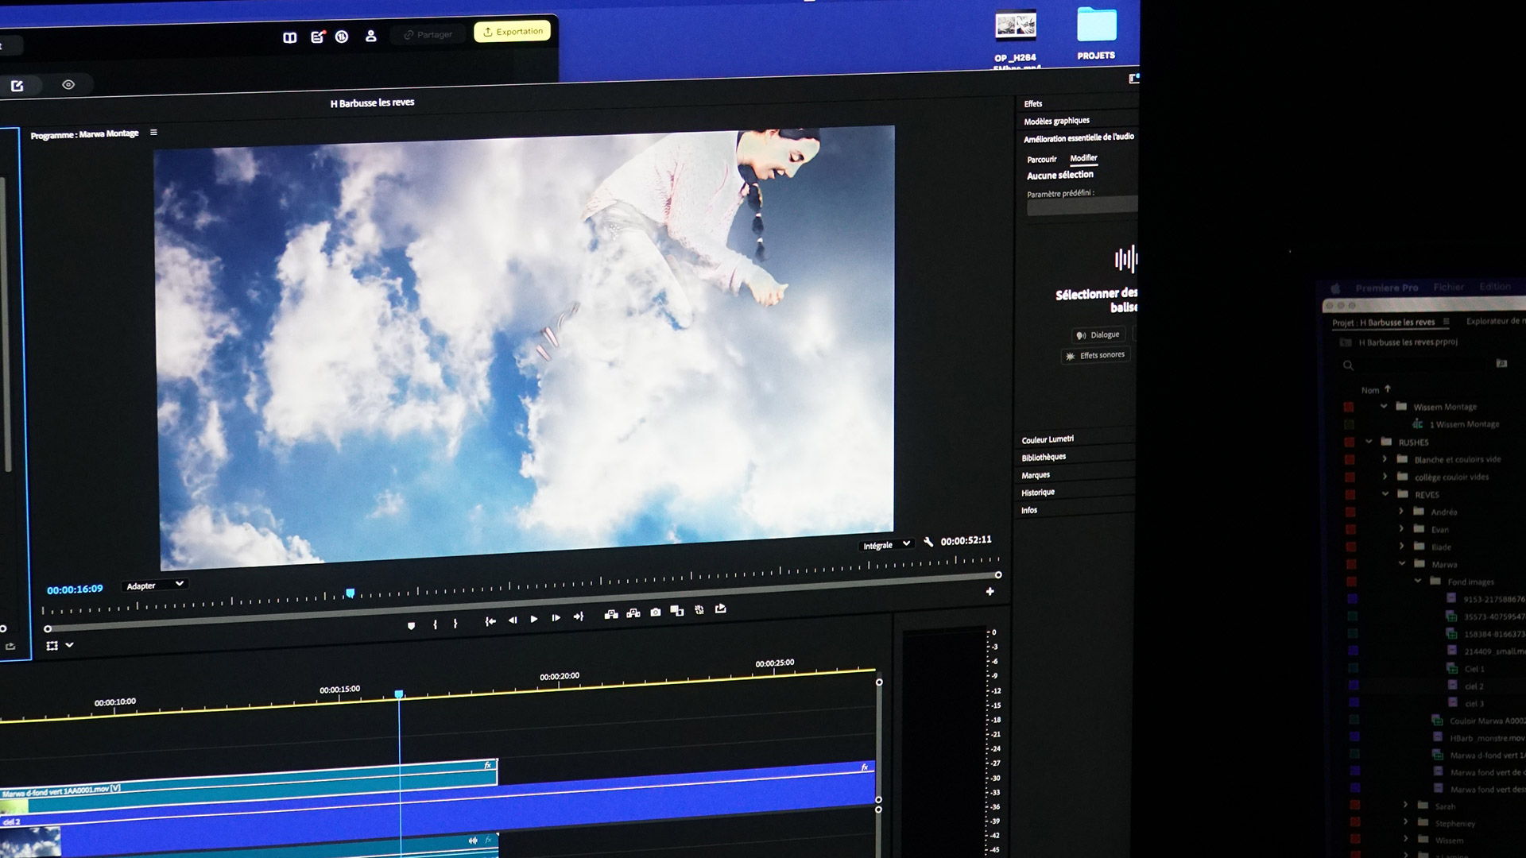Toggle the Dialogue audio tag button
The image size is (1526, 858).
[1098, 335]
